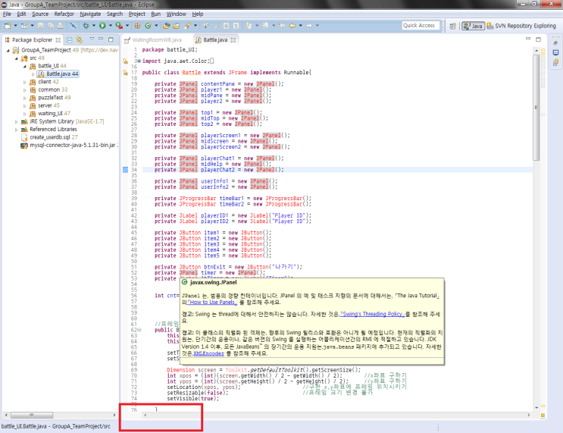Expand the puzzleTest package node
Screen dimensions: 563x433
(x=25, y=98)
